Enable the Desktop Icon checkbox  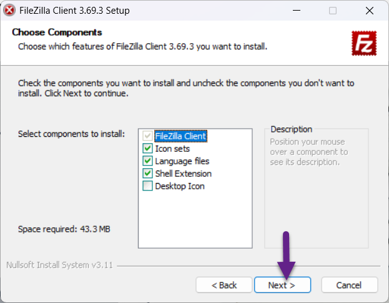point(147,186)
